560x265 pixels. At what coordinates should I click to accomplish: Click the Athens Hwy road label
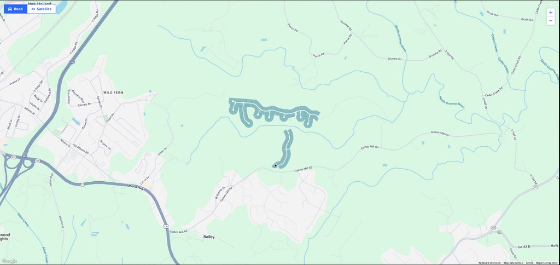135,187
